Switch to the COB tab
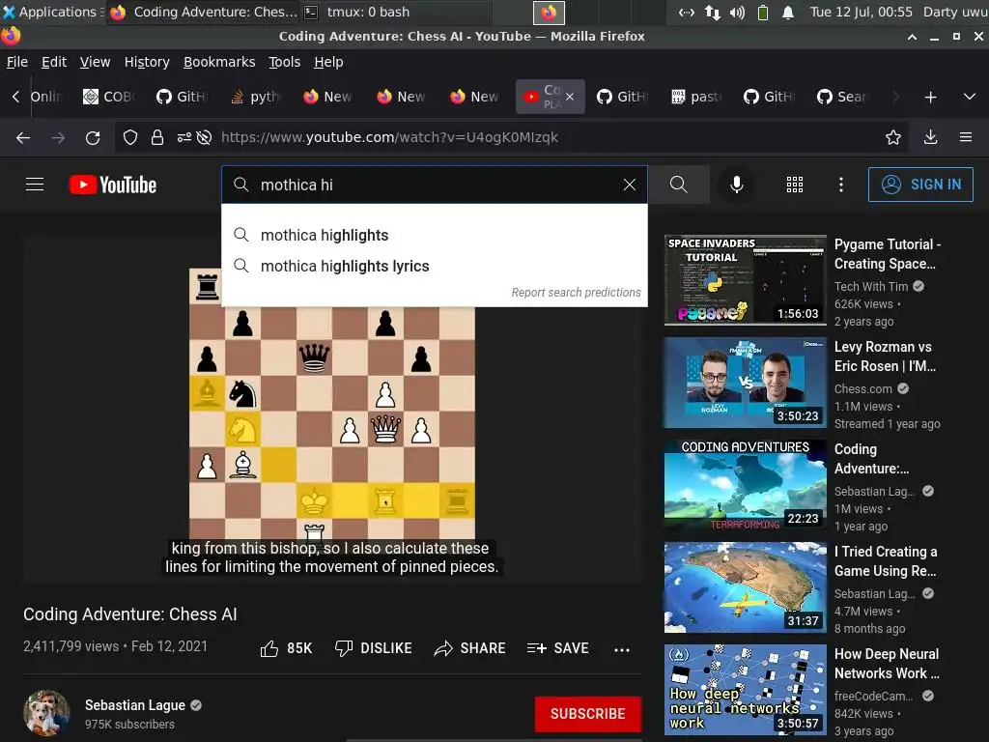Viewport: 989px width, 742px height. (109, 97)
